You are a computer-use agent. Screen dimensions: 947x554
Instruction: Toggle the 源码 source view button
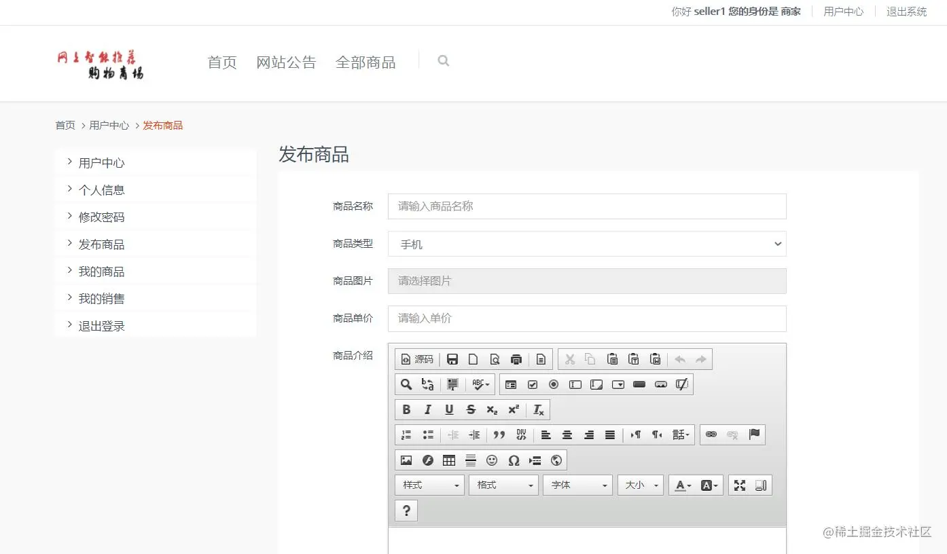point(417,359)
